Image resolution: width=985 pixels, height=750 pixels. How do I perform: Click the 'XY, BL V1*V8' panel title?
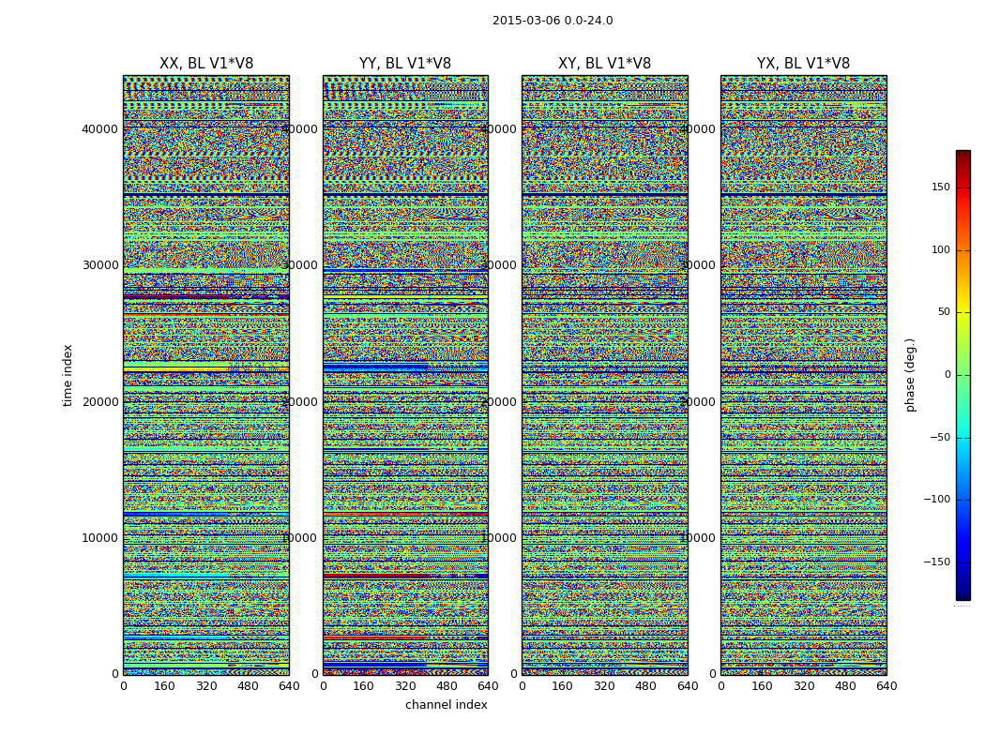[x=604, y=64]
